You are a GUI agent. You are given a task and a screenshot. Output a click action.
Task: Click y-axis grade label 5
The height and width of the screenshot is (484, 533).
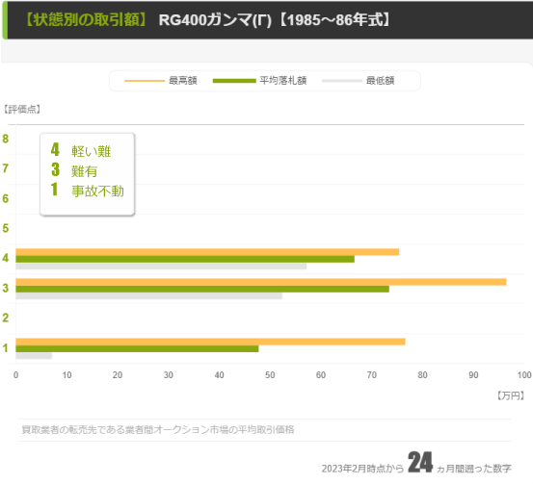click(x=6, y=228)
